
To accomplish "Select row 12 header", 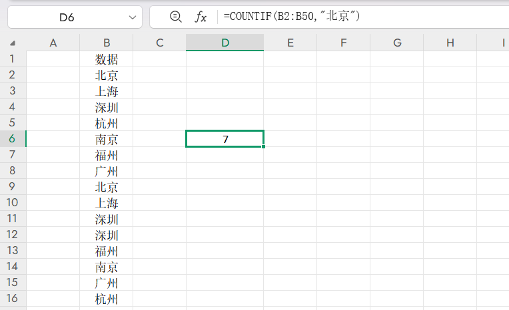I will 13,234.
